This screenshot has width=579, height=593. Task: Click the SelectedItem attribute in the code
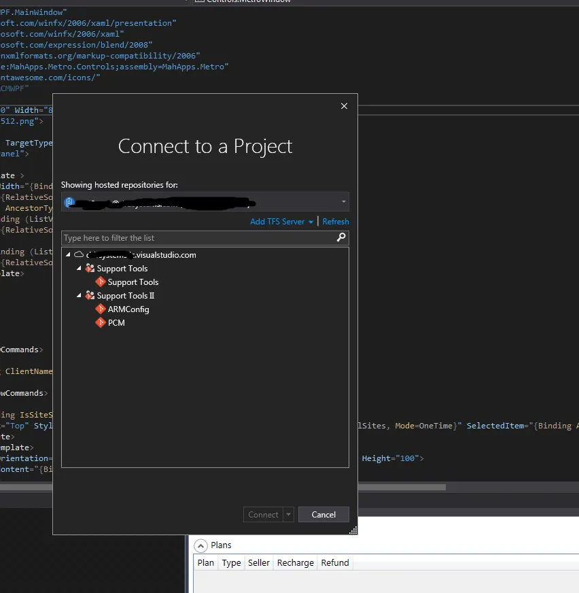coord(495,426)
